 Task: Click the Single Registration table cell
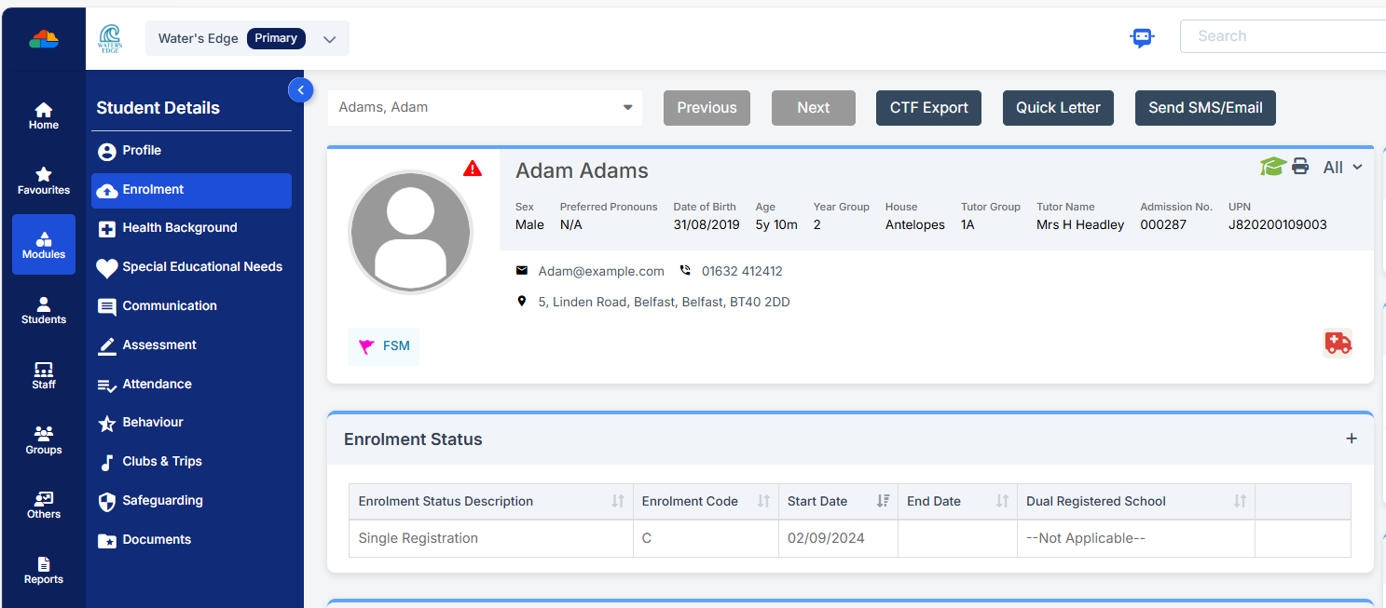490,538
